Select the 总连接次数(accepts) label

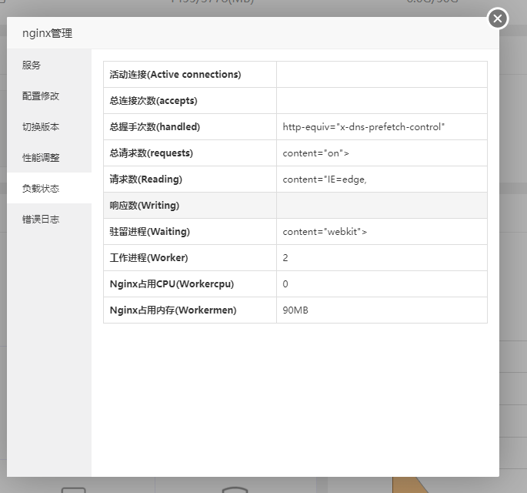point(153,101)
